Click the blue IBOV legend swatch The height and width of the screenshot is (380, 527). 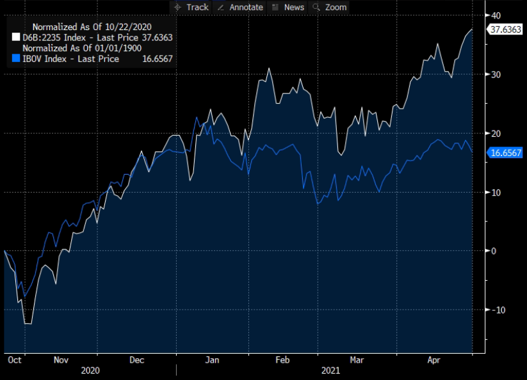click(16, 58)
